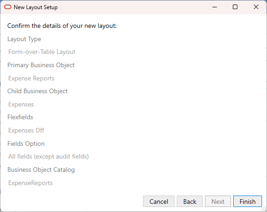Image resolution: width=267 pixels, height=212 pixels.
Task: Minimize the New Layout Setup window
Action: [215, 7]
